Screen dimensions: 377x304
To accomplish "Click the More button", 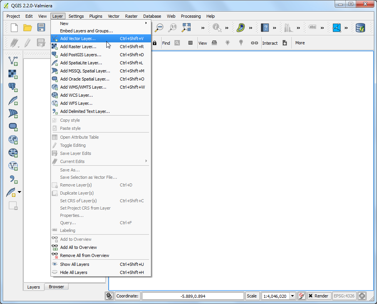I will click(x=300, y=43).
